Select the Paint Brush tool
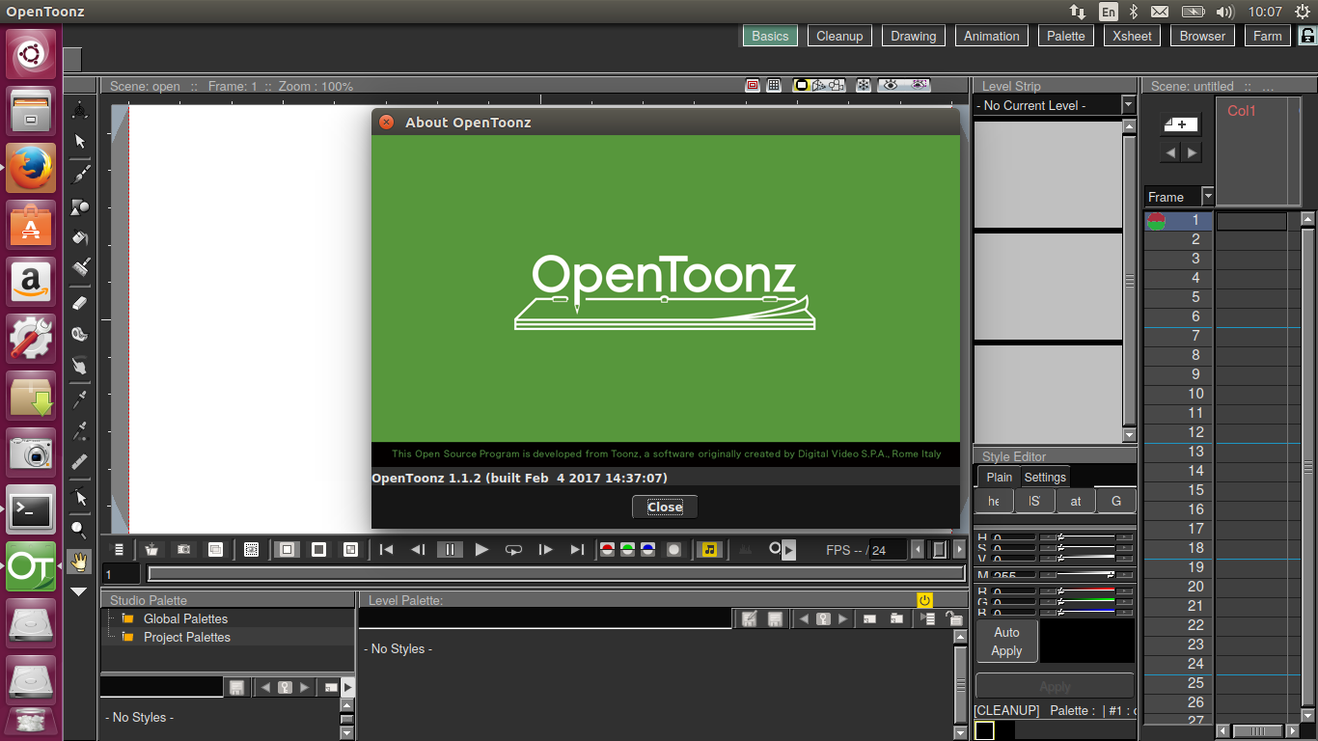Screen dimensions: 1318x741 (80, 267)
